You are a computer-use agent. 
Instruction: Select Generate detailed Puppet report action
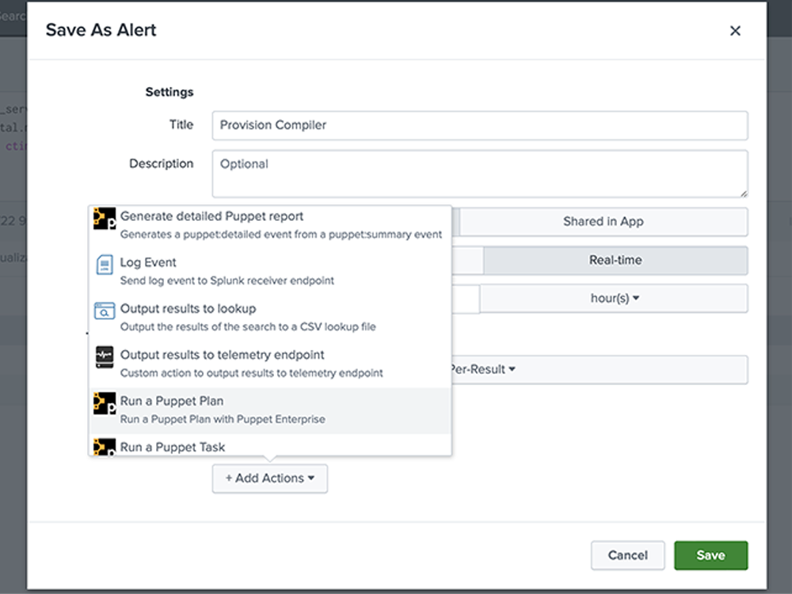[270, 225]
